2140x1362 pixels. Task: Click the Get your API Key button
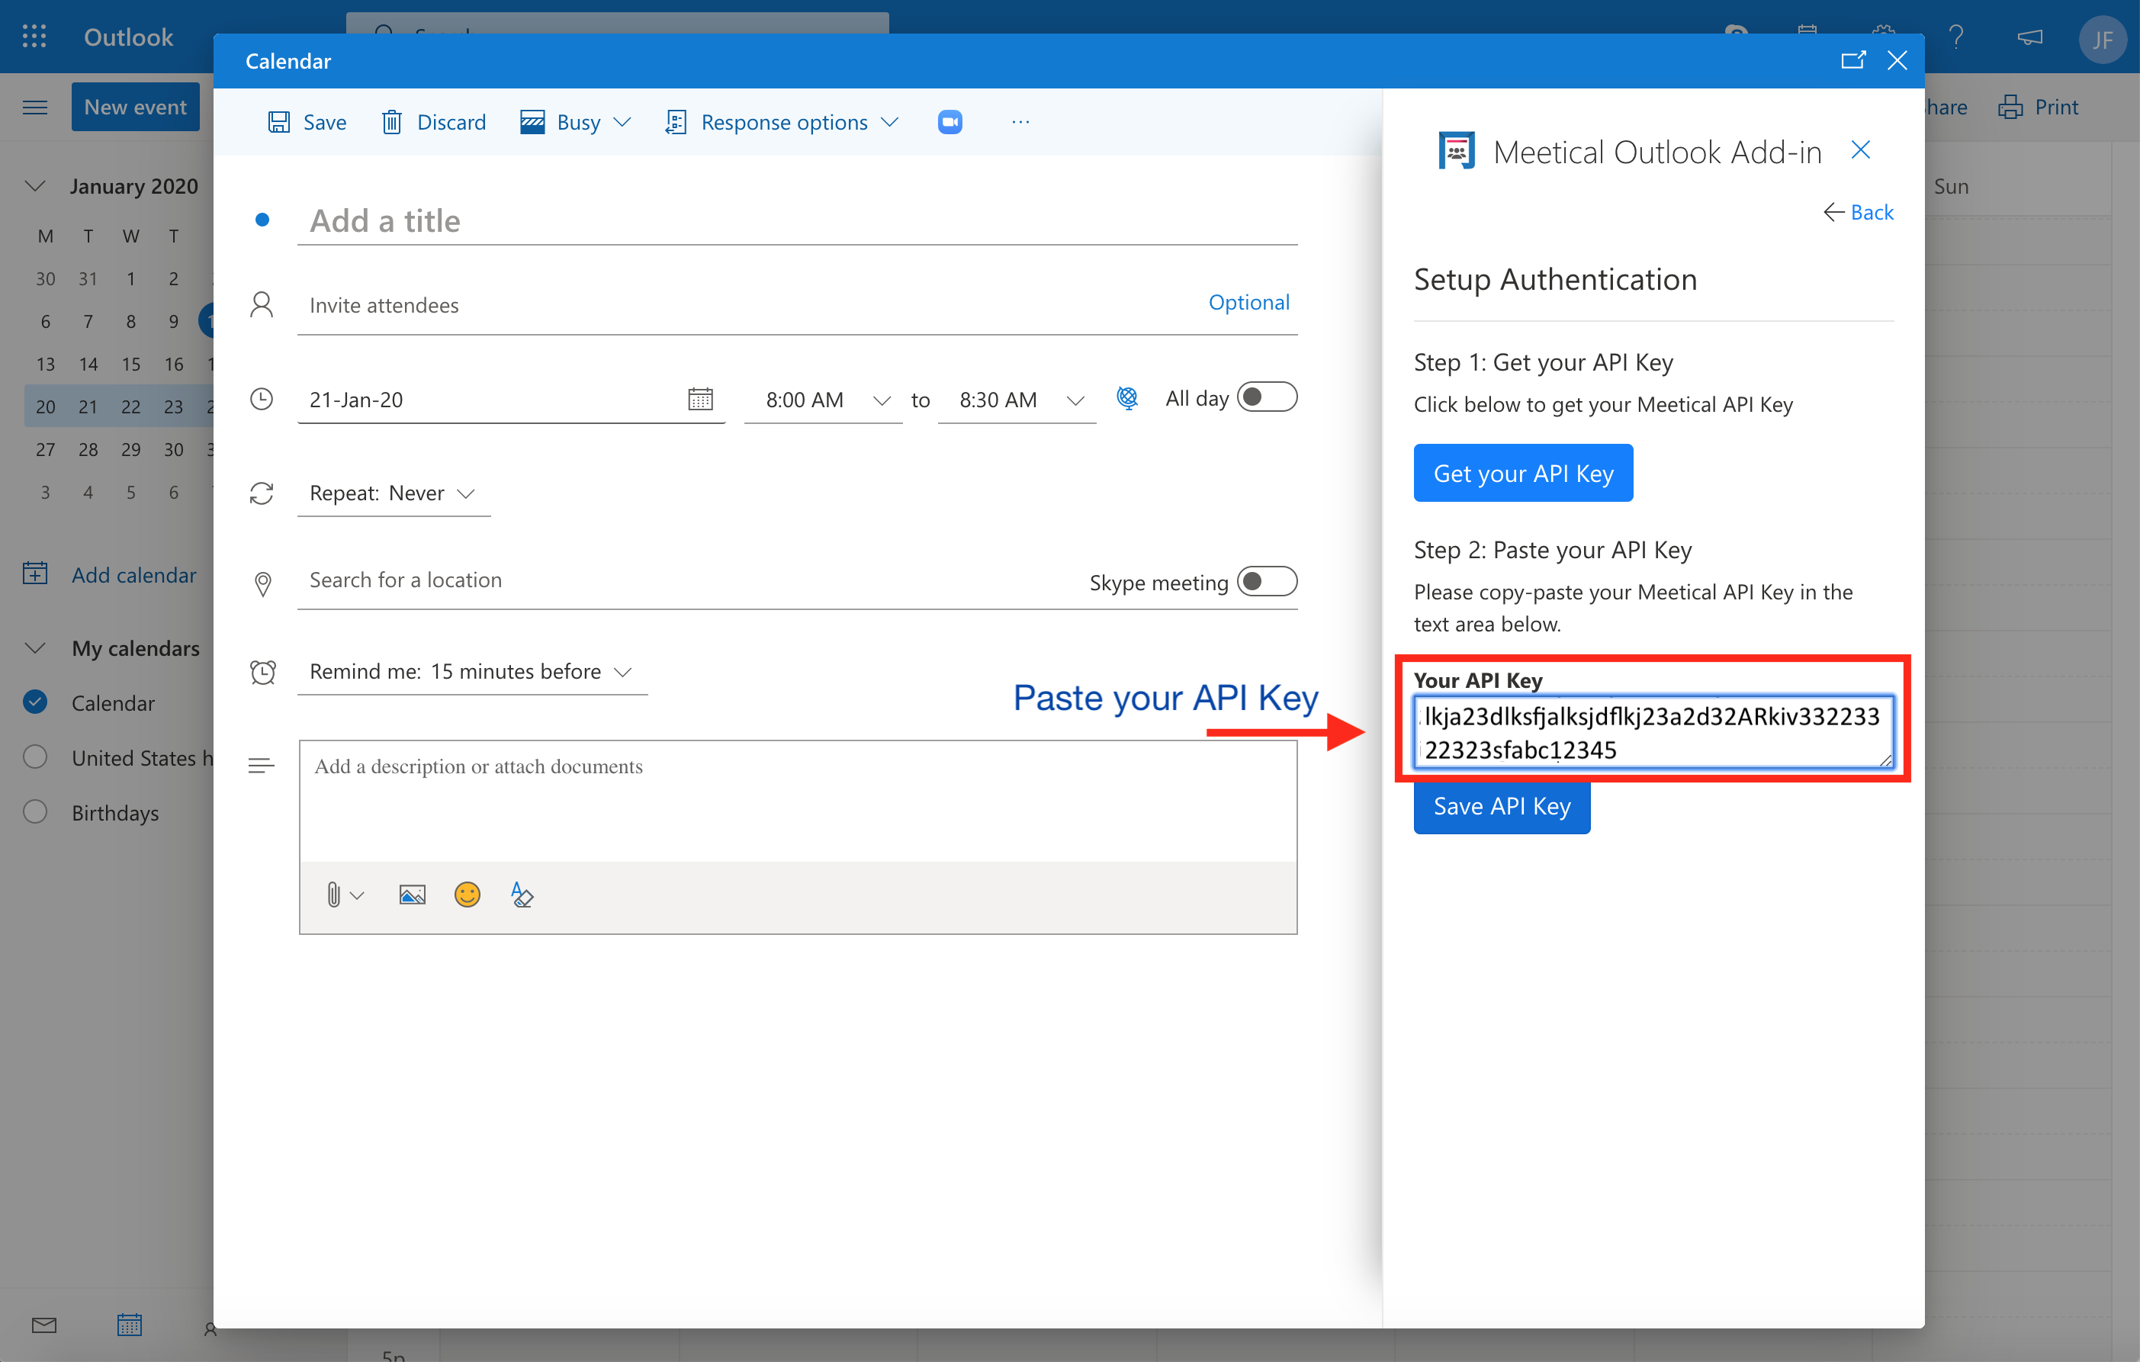1523,473
